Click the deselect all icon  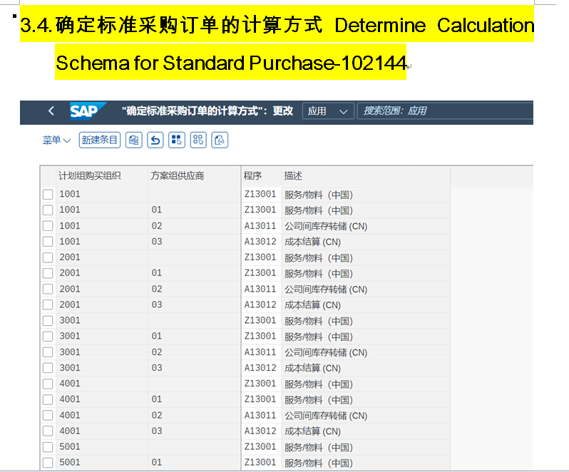(198, 140)
